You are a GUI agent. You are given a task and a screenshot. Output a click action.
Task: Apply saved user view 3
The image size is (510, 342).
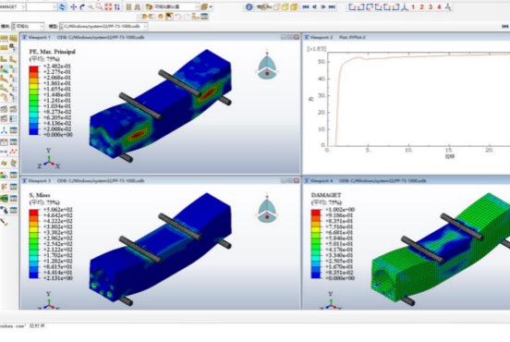point(431,6)
